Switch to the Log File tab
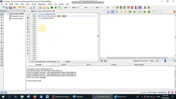The image size is (176, 99). point(64,65)
